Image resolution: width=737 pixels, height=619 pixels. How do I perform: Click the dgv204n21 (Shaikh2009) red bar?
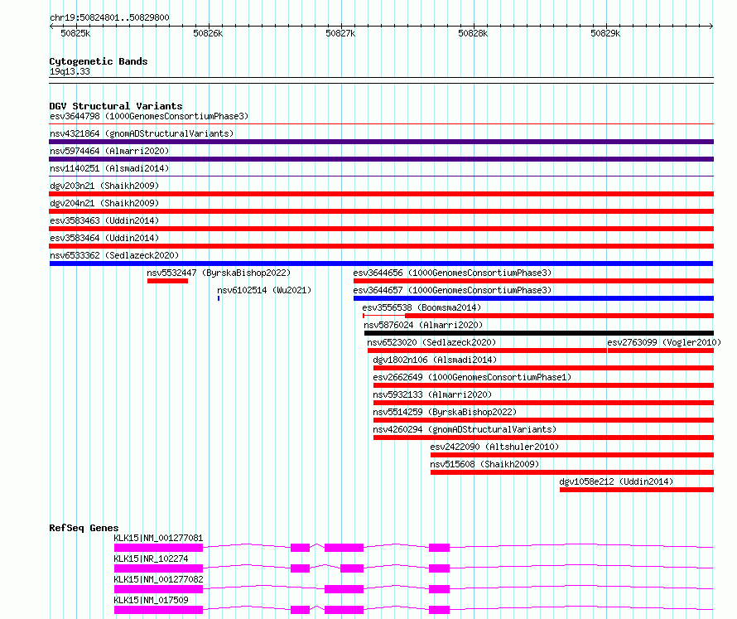(381, 211)
